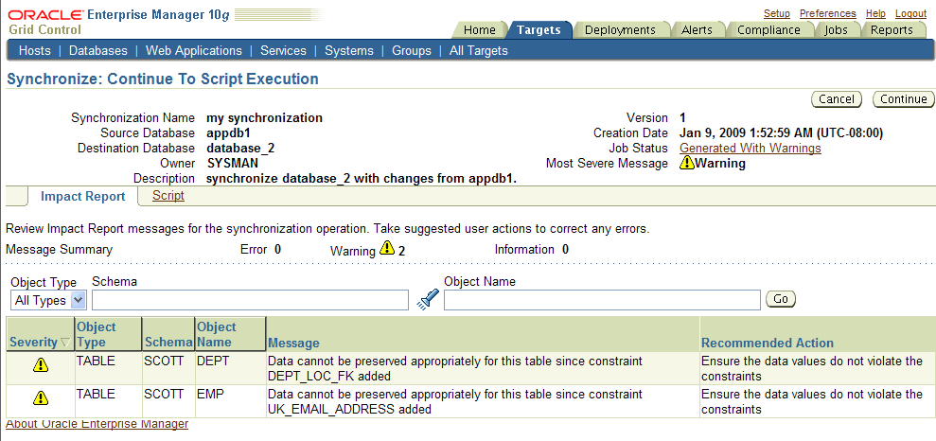936x441 pixels.
Task: Click into the Schema input field
Action: (x=250, y=300)
